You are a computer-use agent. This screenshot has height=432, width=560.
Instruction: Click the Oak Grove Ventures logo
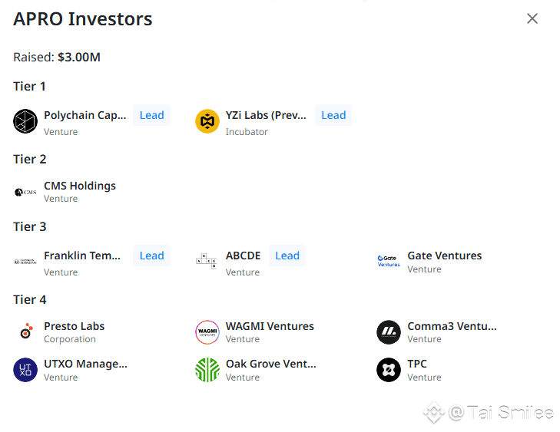point(207,370)
